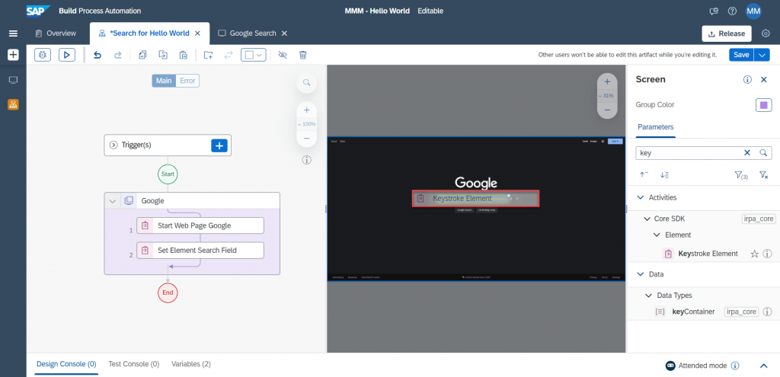Click the add group folder icon in toolbar
Viewport: 780px width, 377px height.
(x=209, y=55)
